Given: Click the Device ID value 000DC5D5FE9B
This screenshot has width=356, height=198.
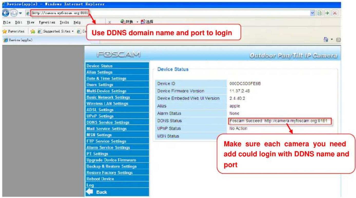Looking at the screenshot, I should (x=245, y=84).
